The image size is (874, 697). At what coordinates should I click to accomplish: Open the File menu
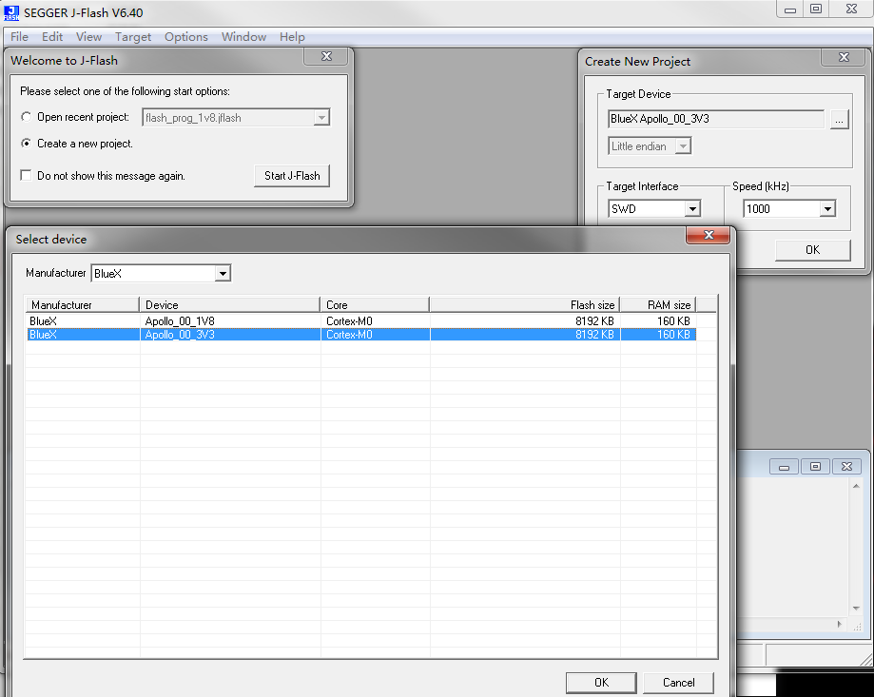click(19, 37)
